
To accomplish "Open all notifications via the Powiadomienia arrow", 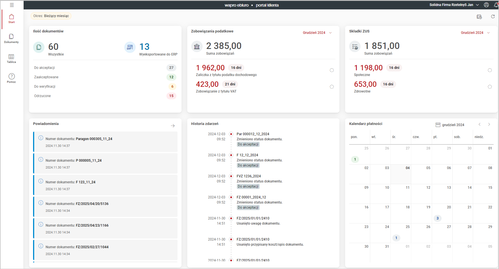I will click(173, 126).
